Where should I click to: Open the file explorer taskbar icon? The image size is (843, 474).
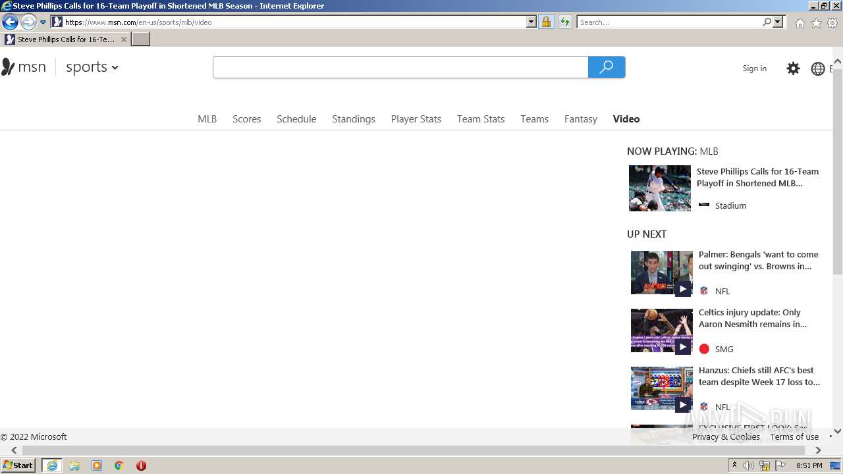(74, 465)
